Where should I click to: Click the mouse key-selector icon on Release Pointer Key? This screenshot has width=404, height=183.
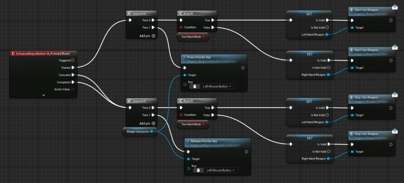click(198, 170)
